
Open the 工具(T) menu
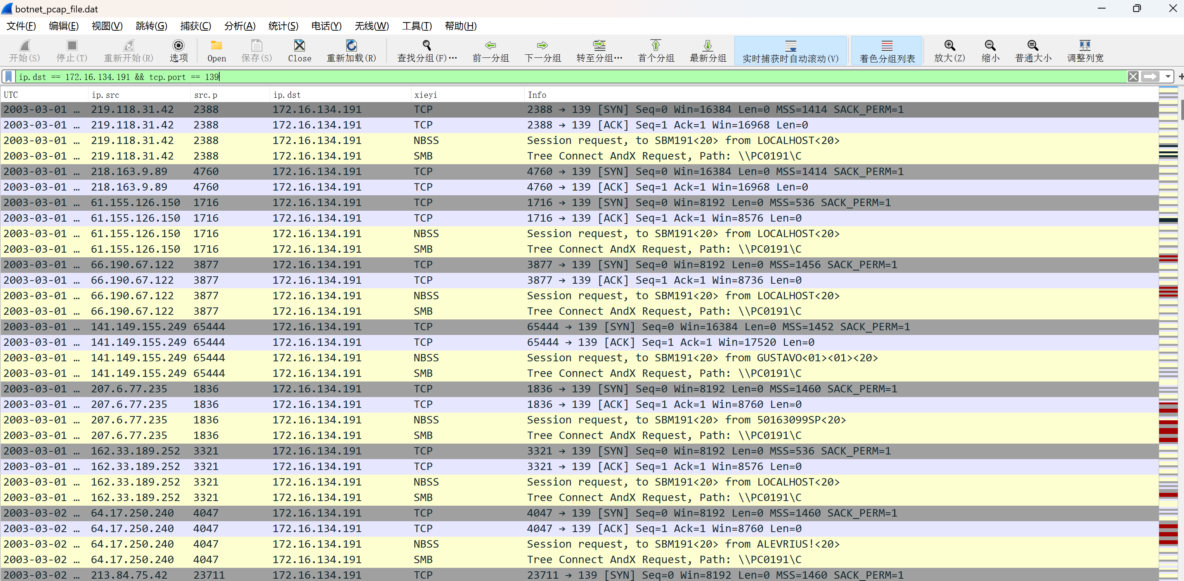pyautogui.click(x=417, y=26)
